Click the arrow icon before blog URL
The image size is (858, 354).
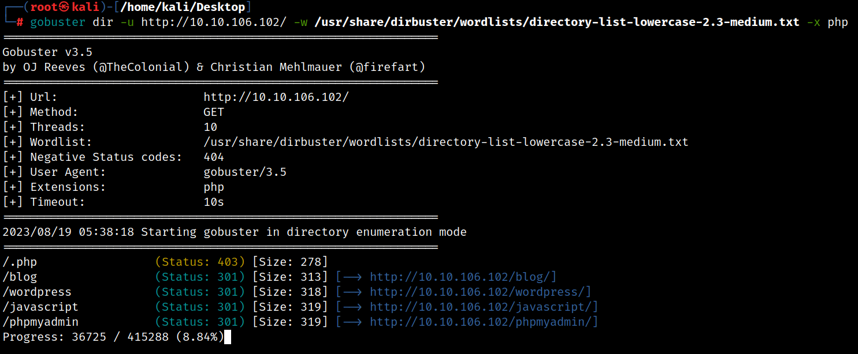click(x=351, y=277)
